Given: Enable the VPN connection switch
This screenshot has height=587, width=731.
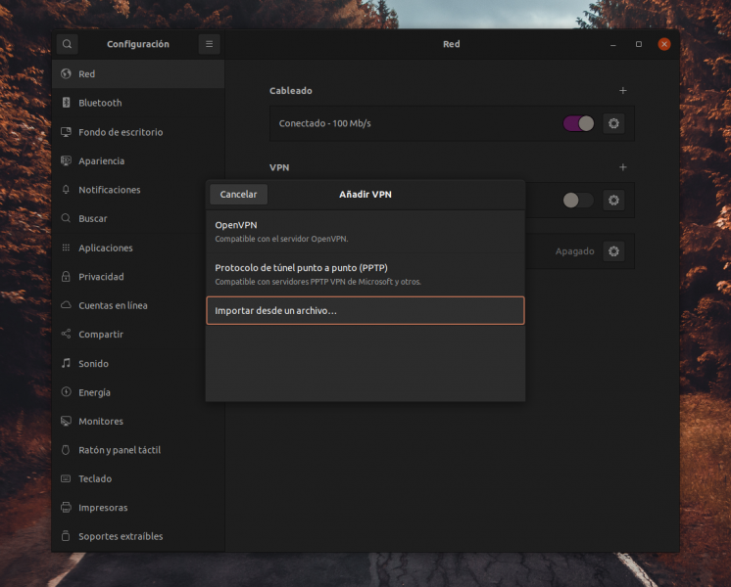Looking at the screenshot, I should pyautogui.click(x=578, y=201).
